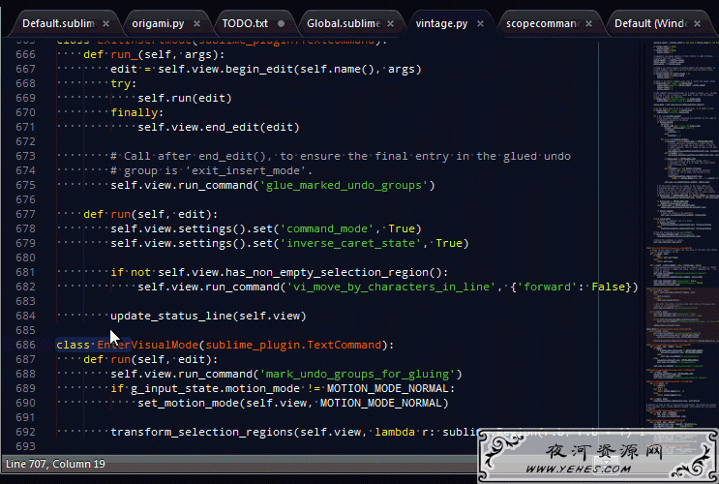
Task: Close the vintage.py tab
Action: tap(480, 23)
